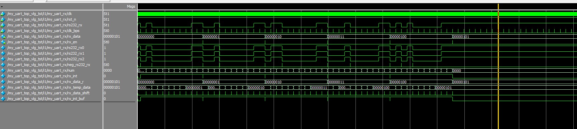Select the my_uart_rx/rx_data_shift signal name
This screenshot has height=129, width=577.
(x=48, y=93)
